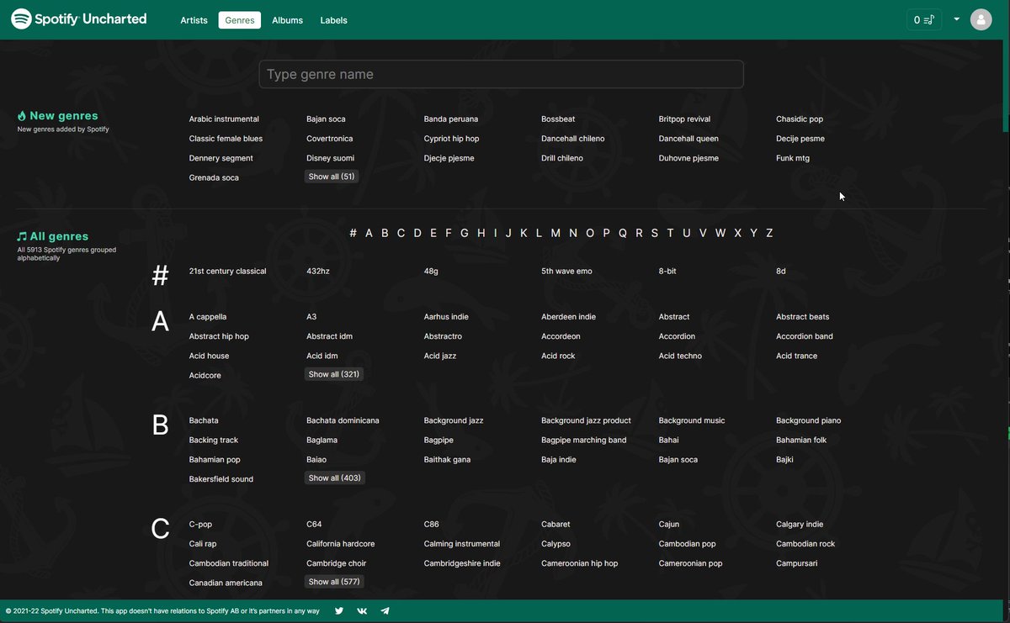The image size is (1010, 623).
Task: Open the Drill chileno genre
Action: pyautogui.click(x=562, y=158)
